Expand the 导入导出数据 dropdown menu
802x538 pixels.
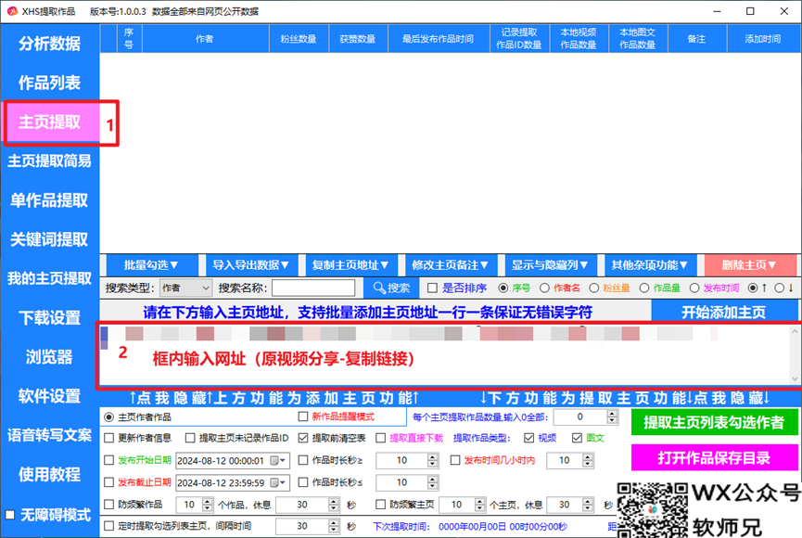tap(250, 264)
